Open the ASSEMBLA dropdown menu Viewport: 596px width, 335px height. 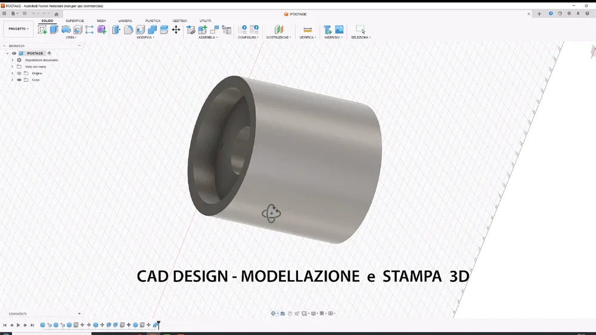pyautogui.click(x=208, y=38)
